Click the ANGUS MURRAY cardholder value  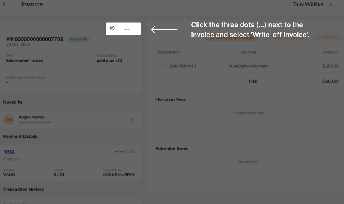pyautogui.click(x=119, y=175)
